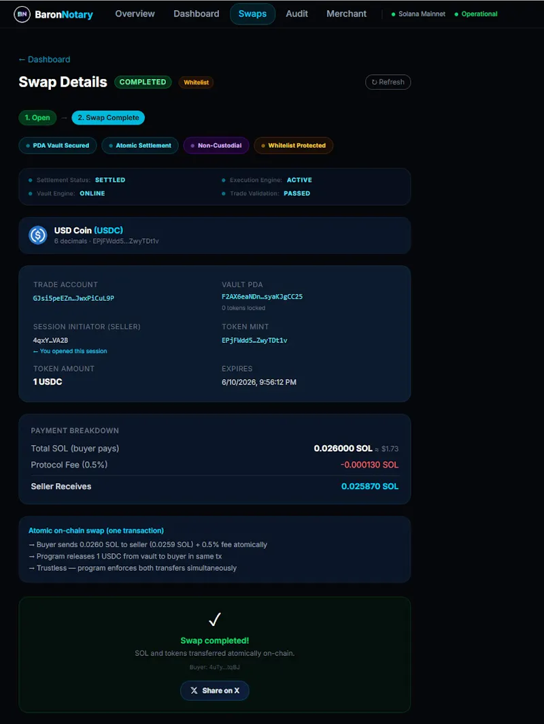Click the Solana Mainnet network indicator

tap(418, 14)
